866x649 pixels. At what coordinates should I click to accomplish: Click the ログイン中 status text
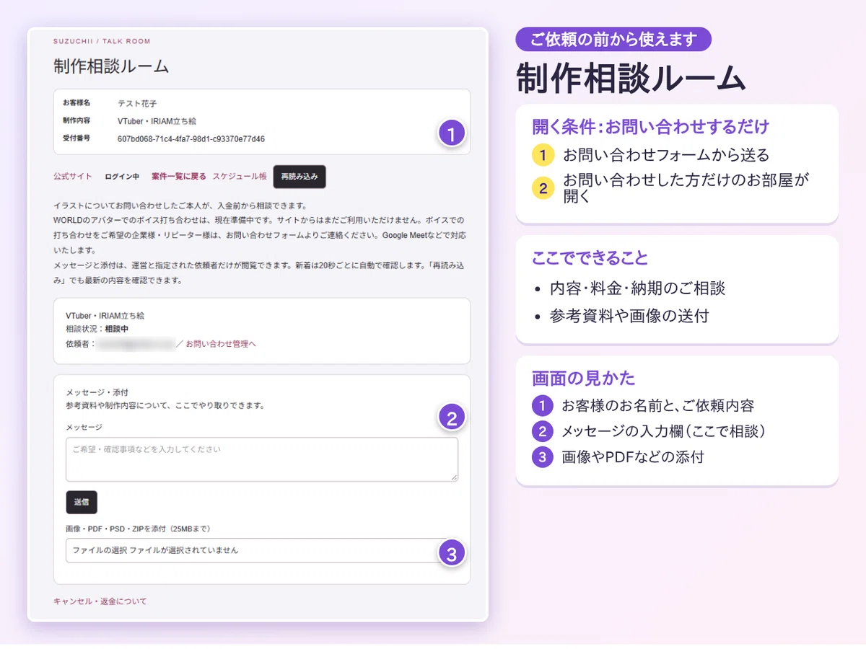122,177
